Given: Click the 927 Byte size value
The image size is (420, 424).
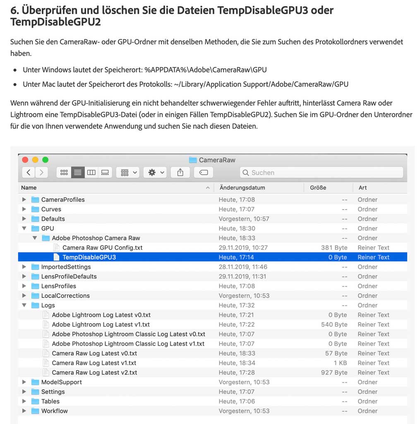Looking at the screenshot, I should [334, 372].
